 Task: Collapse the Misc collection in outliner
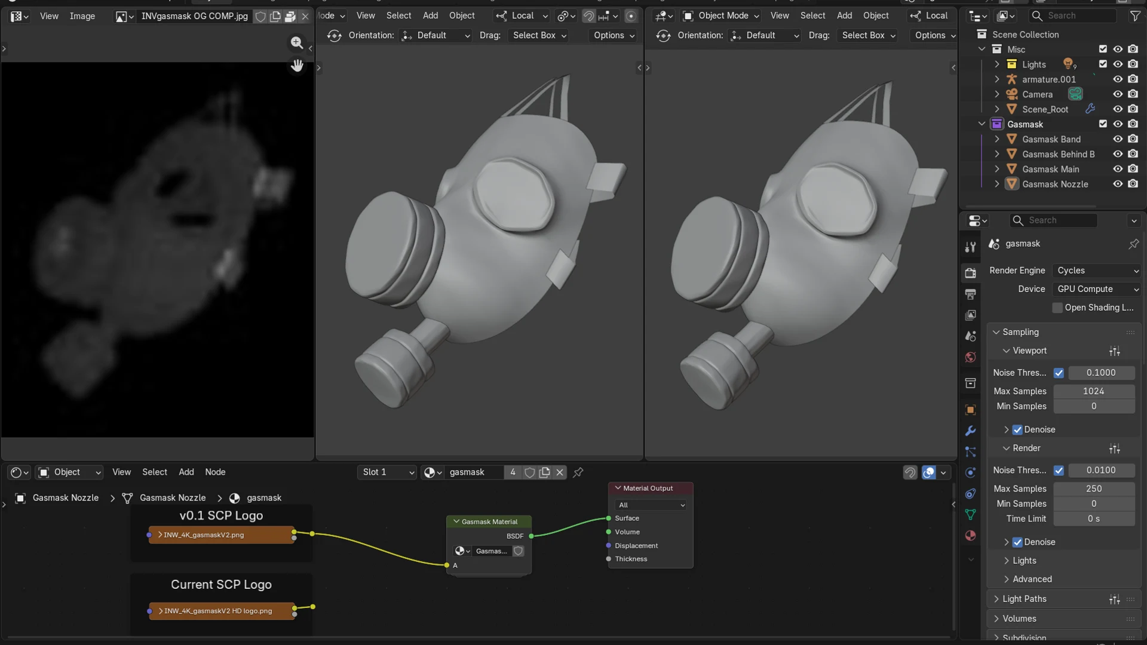point(982,49)
